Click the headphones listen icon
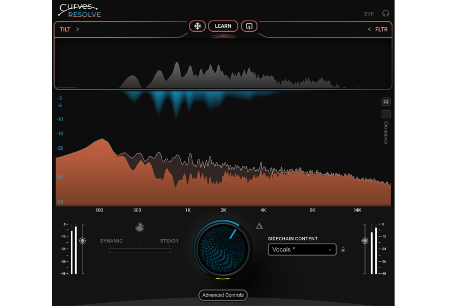 click(386, 14)
